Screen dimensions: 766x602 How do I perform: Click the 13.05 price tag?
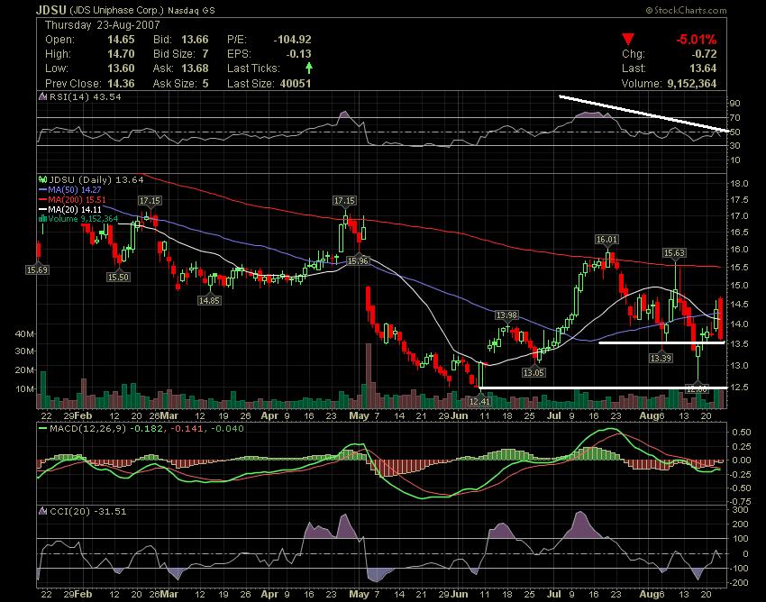[x=533, y=372]
